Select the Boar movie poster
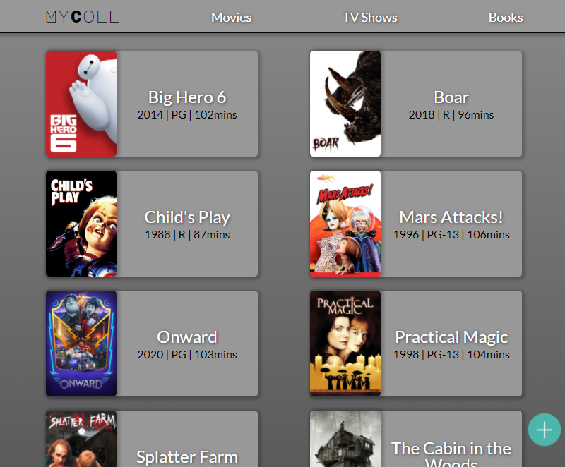The image size is (565, 467). coord(345,104)
